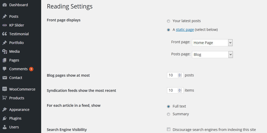Viewport: 267px width, 133px height.
Task: Open the Front page dropdown
Action: click(212, 43)
